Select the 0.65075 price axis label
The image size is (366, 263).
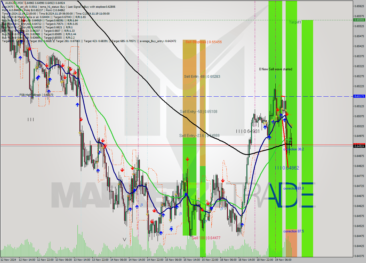[x=359, y=116]
